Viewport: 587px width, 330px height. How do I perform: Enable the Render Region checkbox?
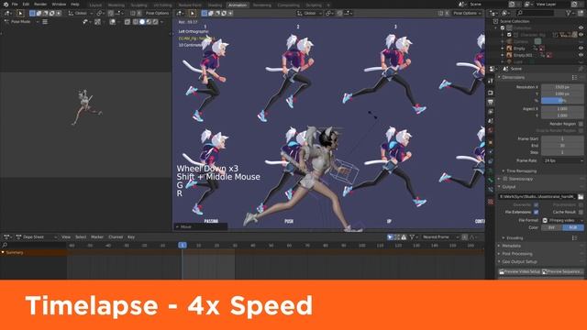tap(581, 124)
